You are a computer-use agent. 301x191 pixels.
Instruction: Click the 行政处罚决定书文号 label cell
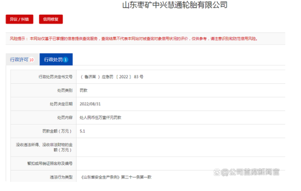[44, 77]
